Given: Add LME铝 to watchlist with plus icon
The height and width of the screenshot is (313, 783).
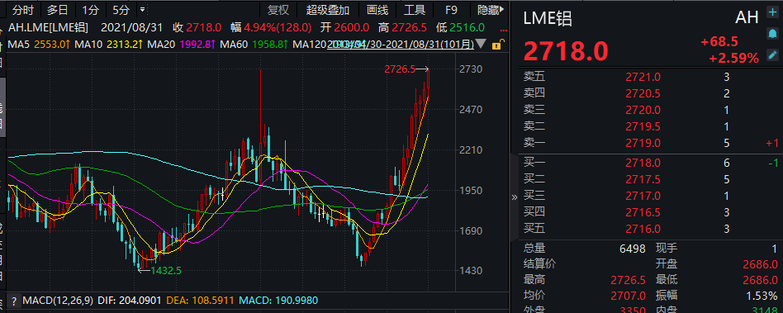Looking at the screenshot, I should tap(772, 13).
